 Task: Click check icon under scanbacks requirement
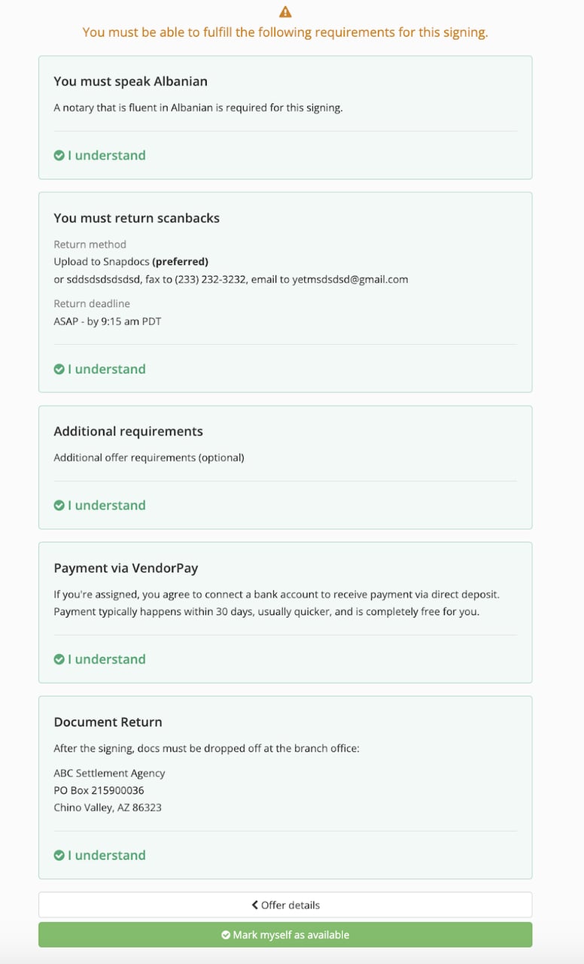(x=59, y=369)
